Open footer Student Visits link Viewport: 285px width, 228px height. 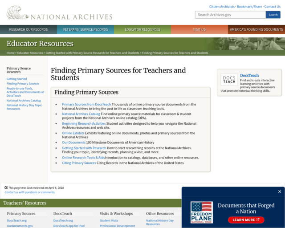tap(109, 220)
